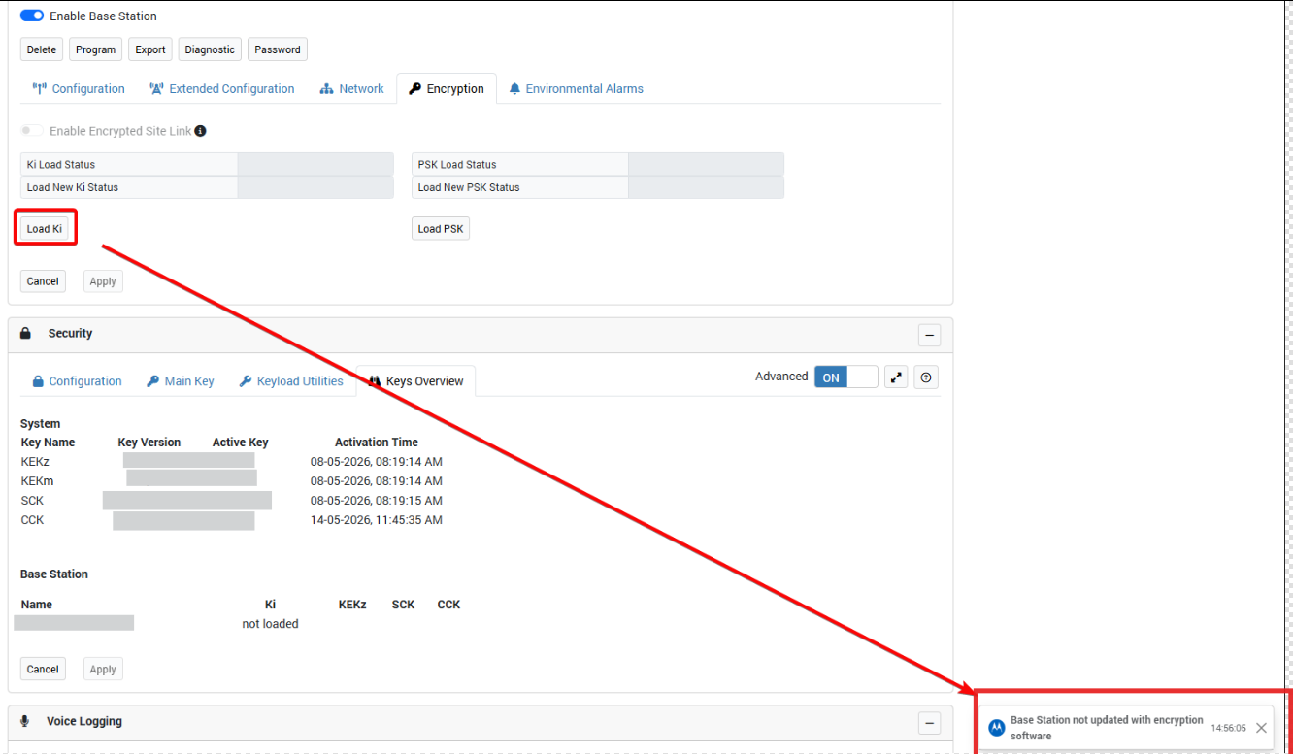Toggle the Enable Base Station switch
Image resolution: width=1293 pixels, height=754 pixels.
pyautogui.click(x=32, y=16)
